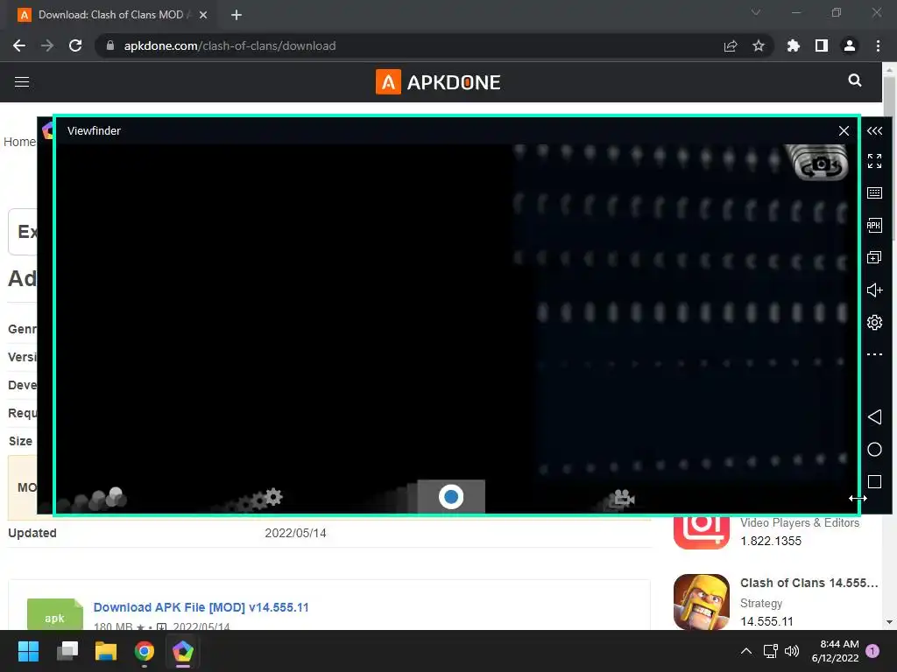897x672 pixels.
Task: Switch camera using the flip camera icon
Action: click(822, 165)
